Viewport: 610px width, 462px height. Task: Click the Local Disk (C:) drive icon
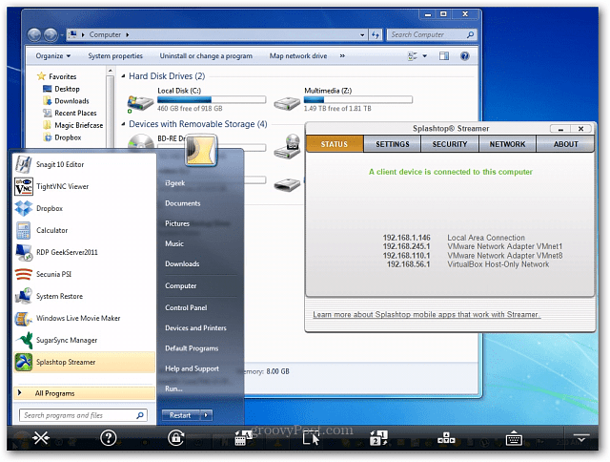(140, 103)
